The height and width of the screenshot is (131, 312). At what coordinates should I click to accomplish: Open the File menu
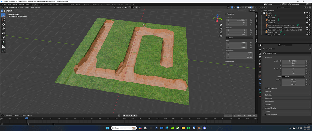[x=5, y=4]
